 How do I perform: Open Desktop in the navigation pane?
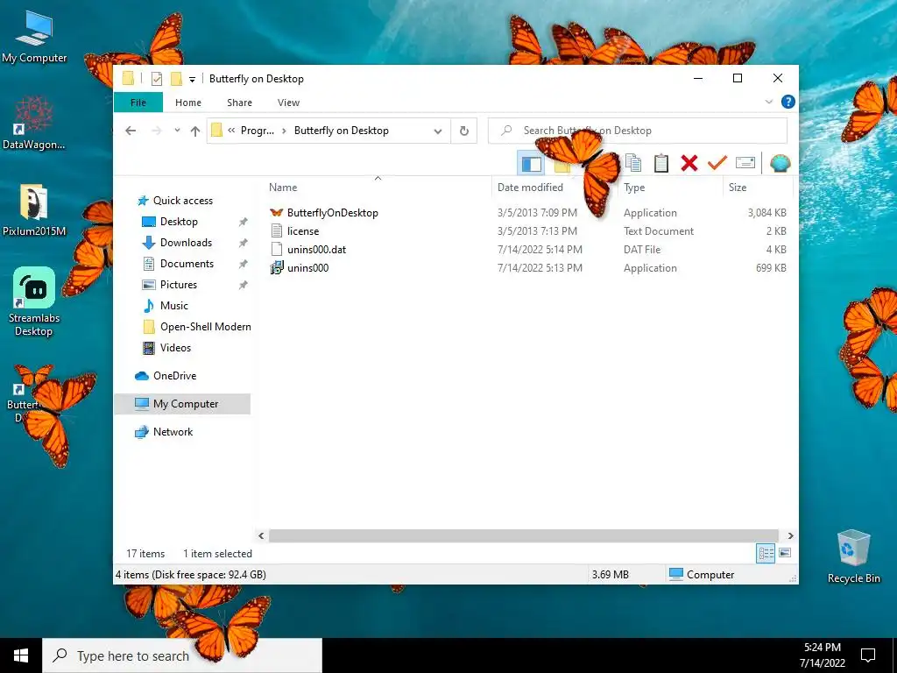point(179,222)
